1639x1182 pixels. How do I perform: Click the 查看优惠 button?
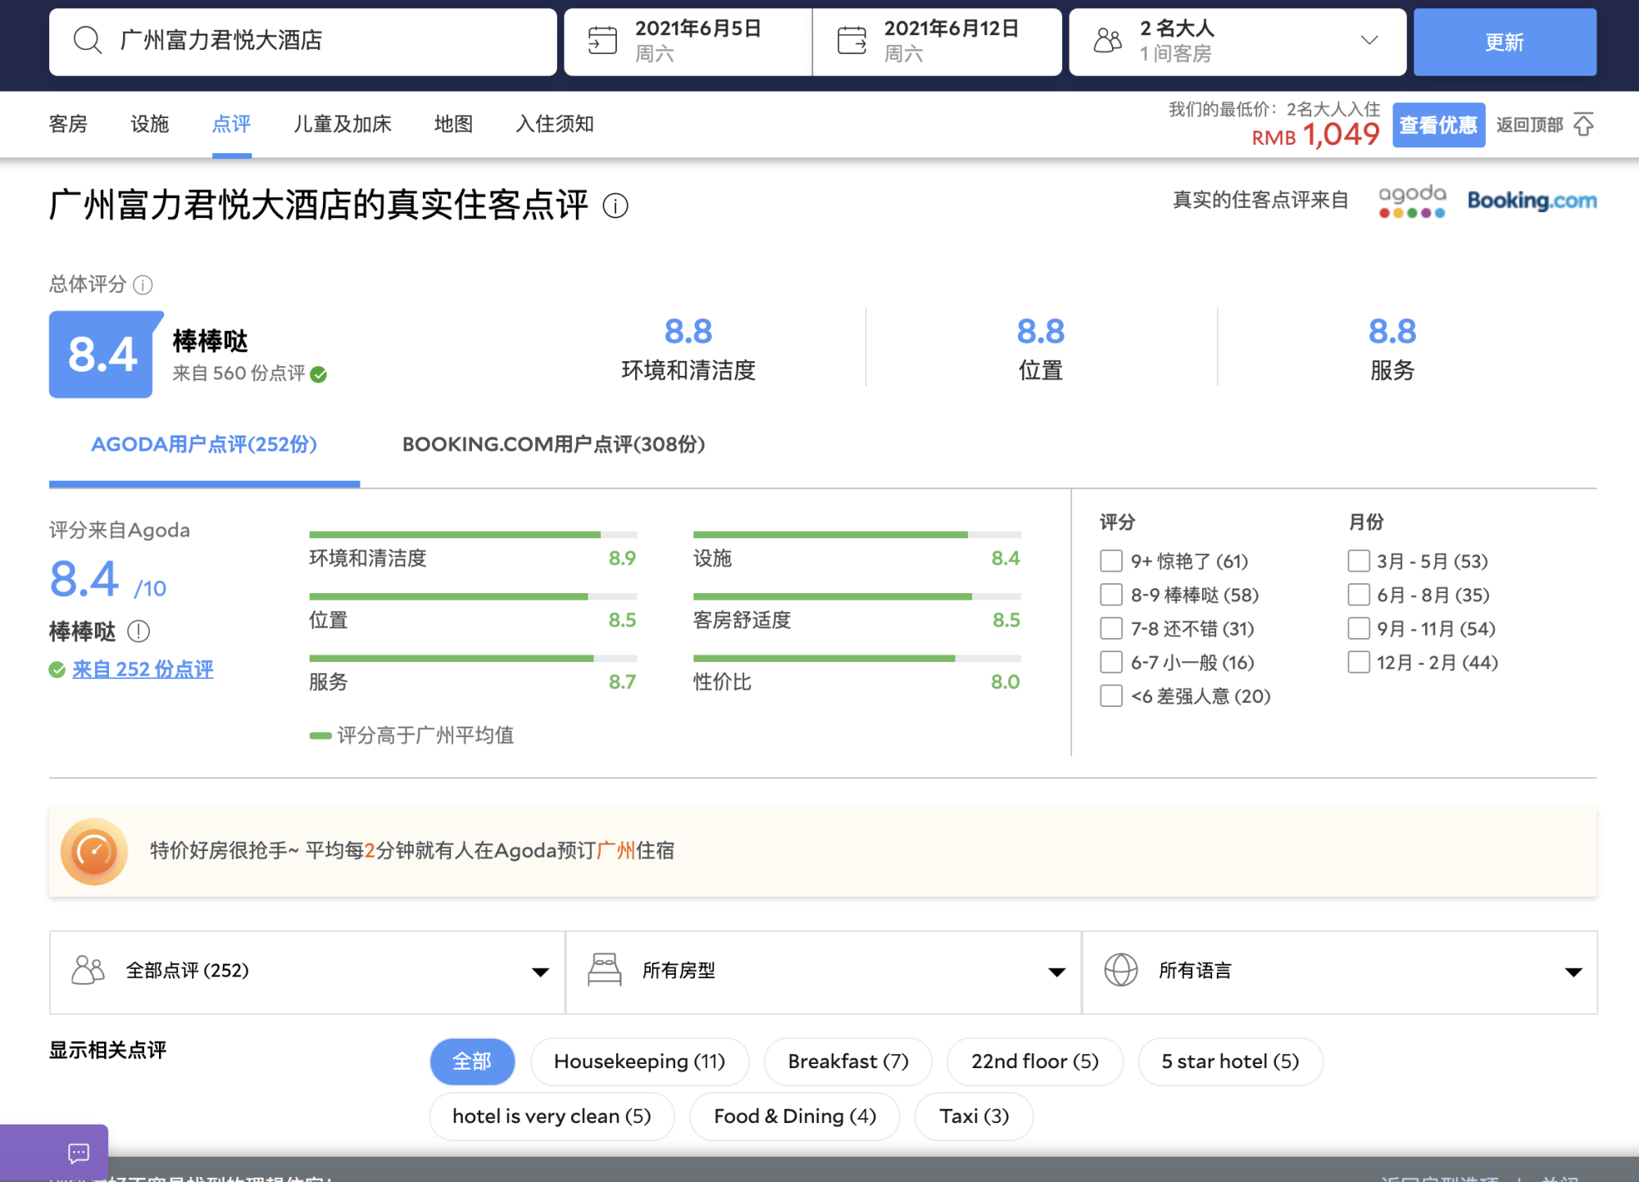1438,125
